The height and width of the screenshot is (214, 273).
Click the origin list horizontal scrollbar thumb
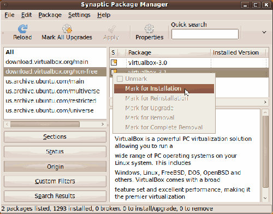[x=45, y=124]
